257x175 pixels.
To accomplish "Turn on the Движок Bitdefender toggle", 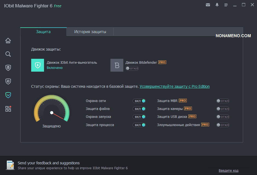I will 132,68.
